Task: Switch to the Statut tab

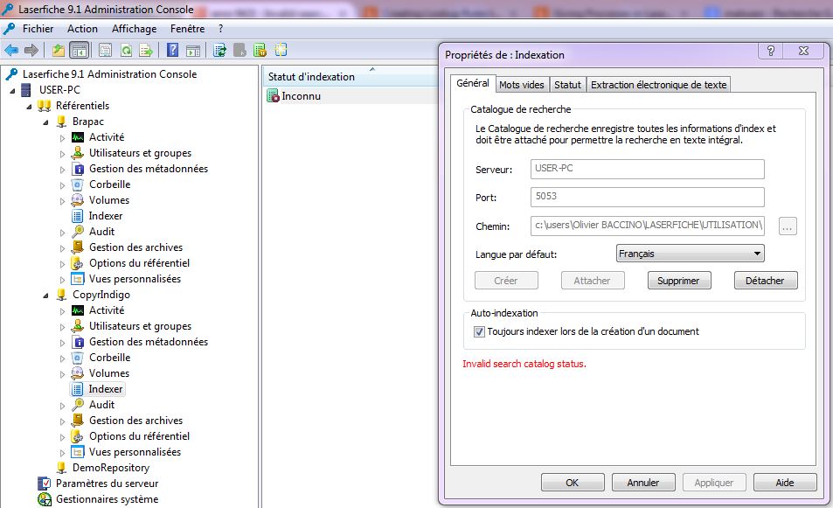Action: coord(567,85)
